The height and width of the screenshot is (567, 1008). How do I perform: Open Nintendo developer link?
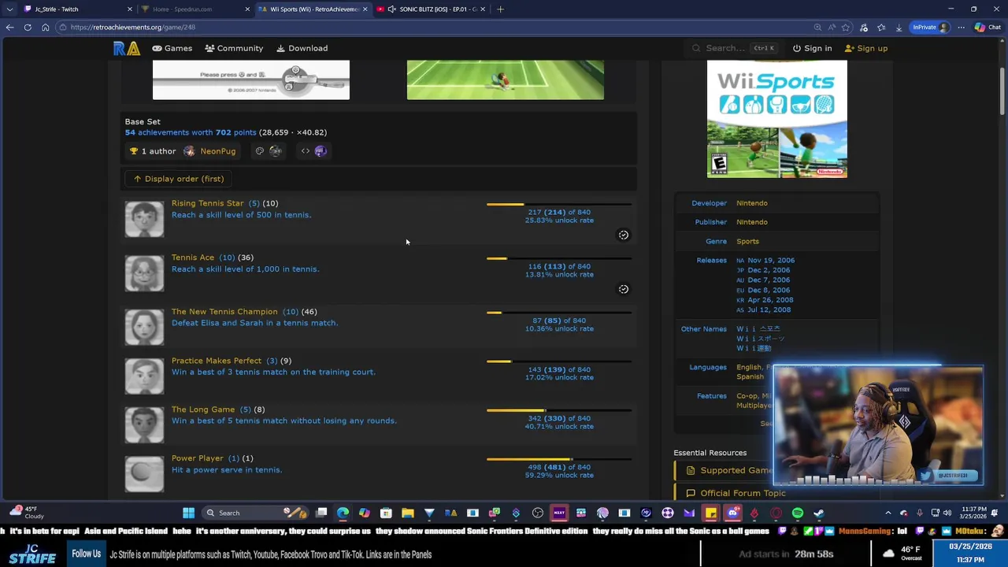point(751,203)
